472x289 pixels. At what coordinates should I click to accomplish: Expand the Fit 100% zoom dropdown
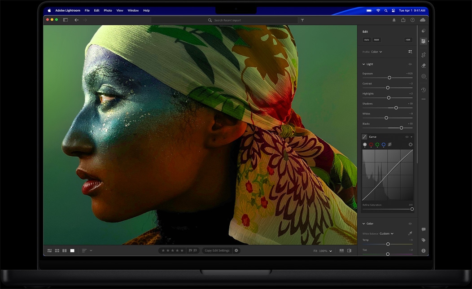[323, 251]
